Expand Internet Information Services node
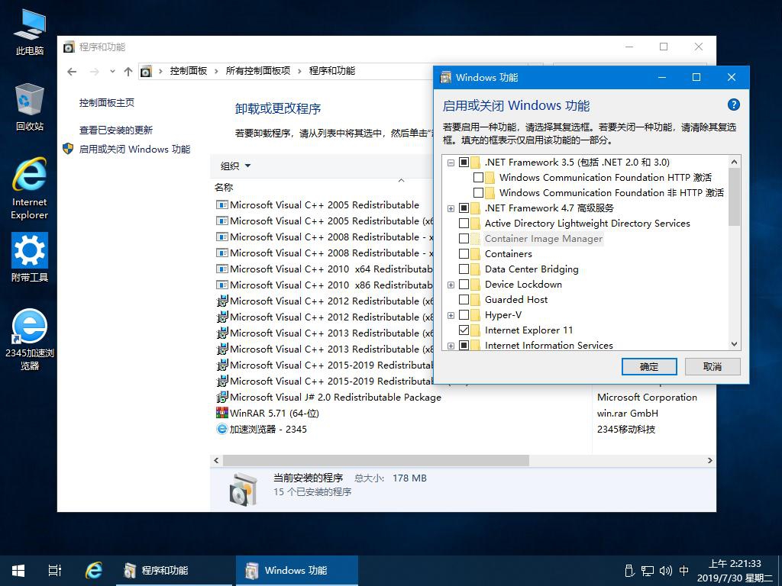 pyautogui.click(x=451, y=346)
